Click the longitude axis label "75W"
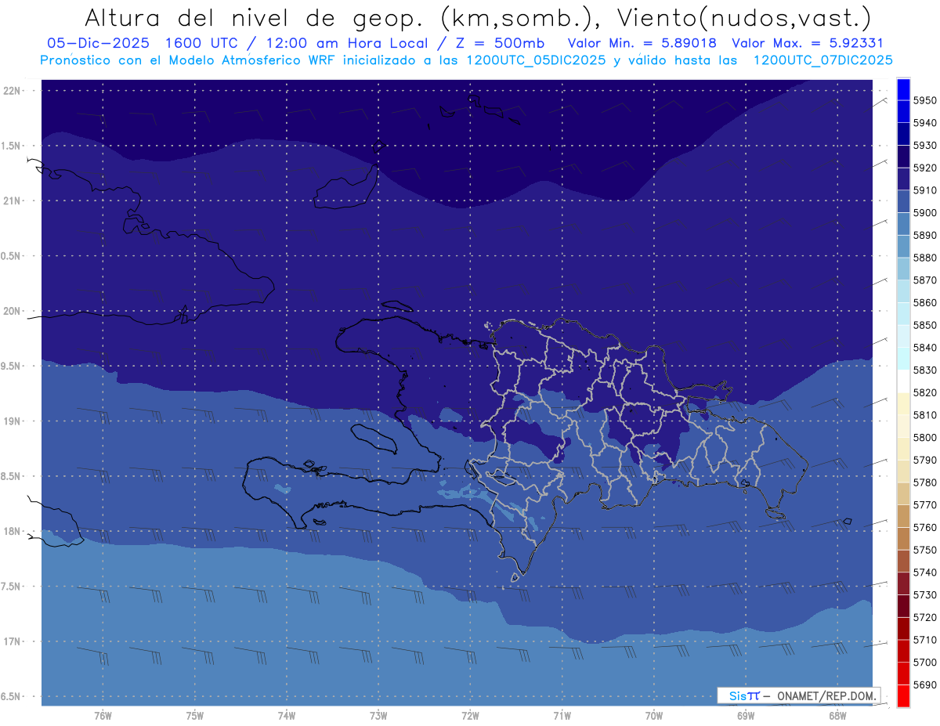940x726 pixels. coord(195,716)
